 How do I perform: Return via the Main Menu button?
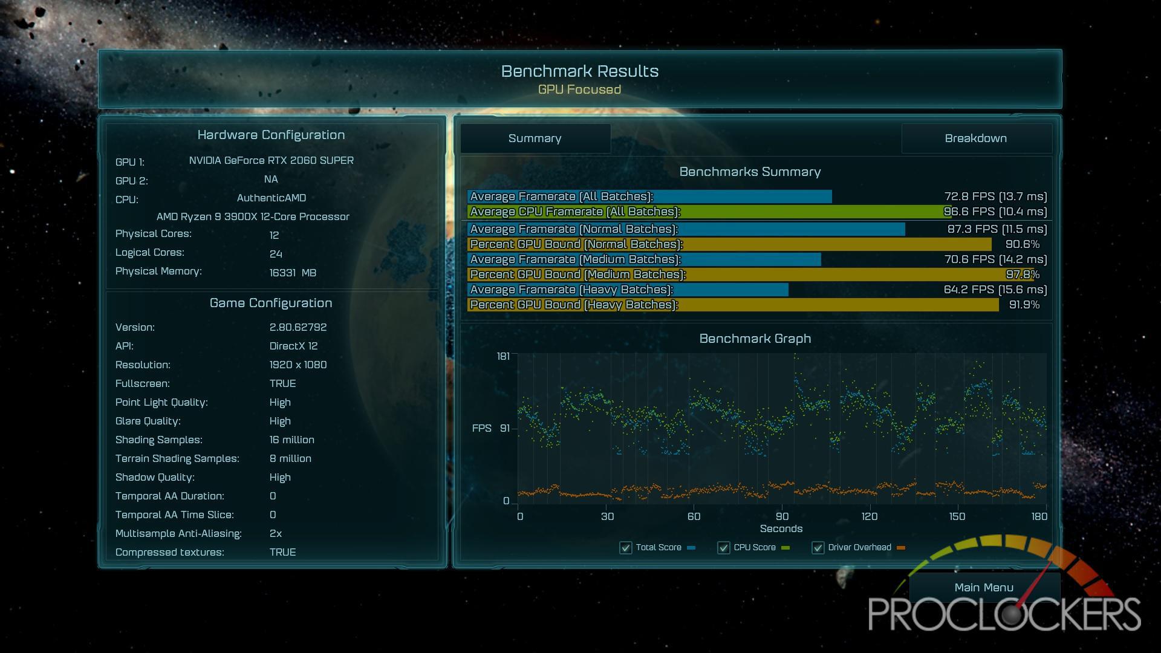tap(984, 587)
